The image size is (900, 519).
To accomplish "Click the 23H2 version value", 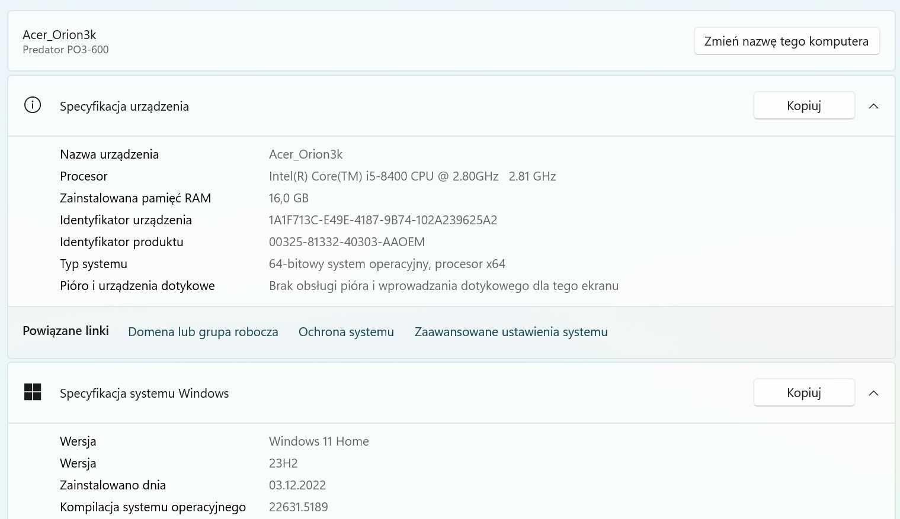I will (x=283, y=463).
